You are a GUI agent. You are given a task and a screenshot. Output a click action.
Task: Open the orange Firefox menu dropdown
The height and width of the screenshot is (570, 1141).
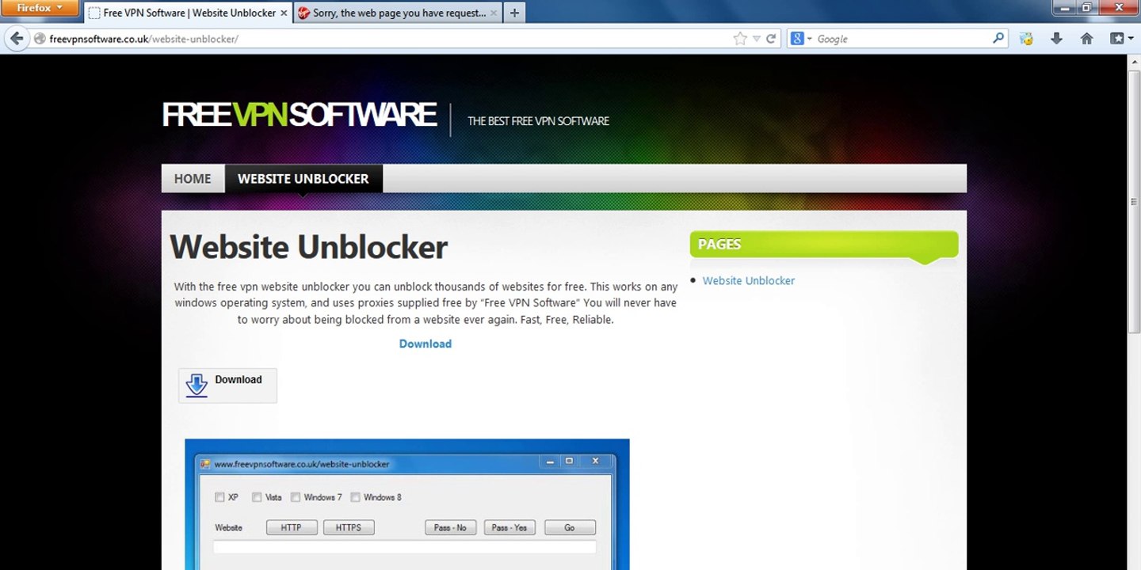[x=40, y=8]
